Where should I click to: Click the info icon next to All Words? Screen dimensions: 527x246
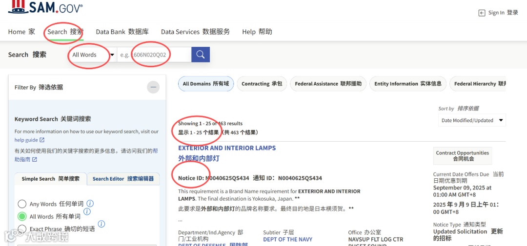[x=87, y=211]
